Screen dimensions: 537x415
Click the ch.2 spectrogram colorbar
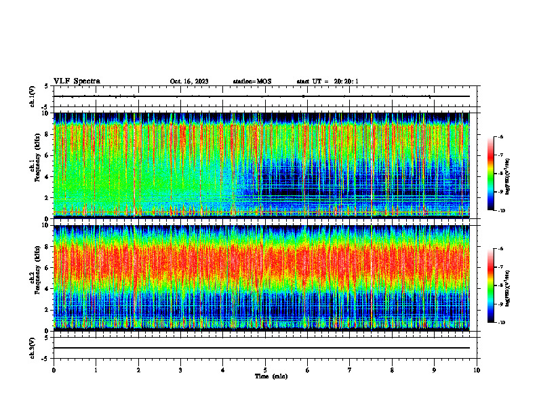490,285
